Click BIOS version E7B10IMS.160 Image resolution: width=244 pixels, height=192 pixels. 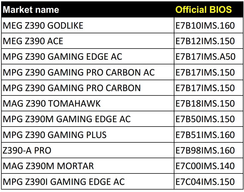[x=205, y=26]
